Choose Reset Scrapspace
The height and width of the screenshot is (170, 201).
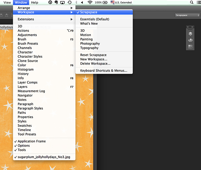[x=104, y=55]
